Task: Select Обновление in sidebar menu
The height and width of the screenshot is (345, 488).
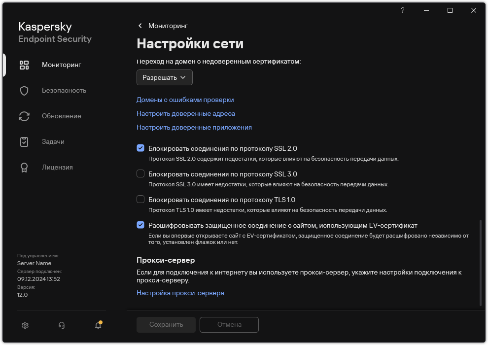Action: click(61, 116)
